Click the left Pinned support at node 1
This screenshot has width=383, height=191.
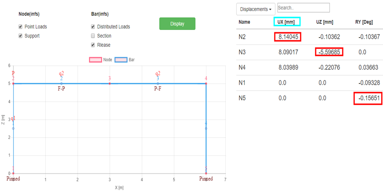[x=13, y=179]
